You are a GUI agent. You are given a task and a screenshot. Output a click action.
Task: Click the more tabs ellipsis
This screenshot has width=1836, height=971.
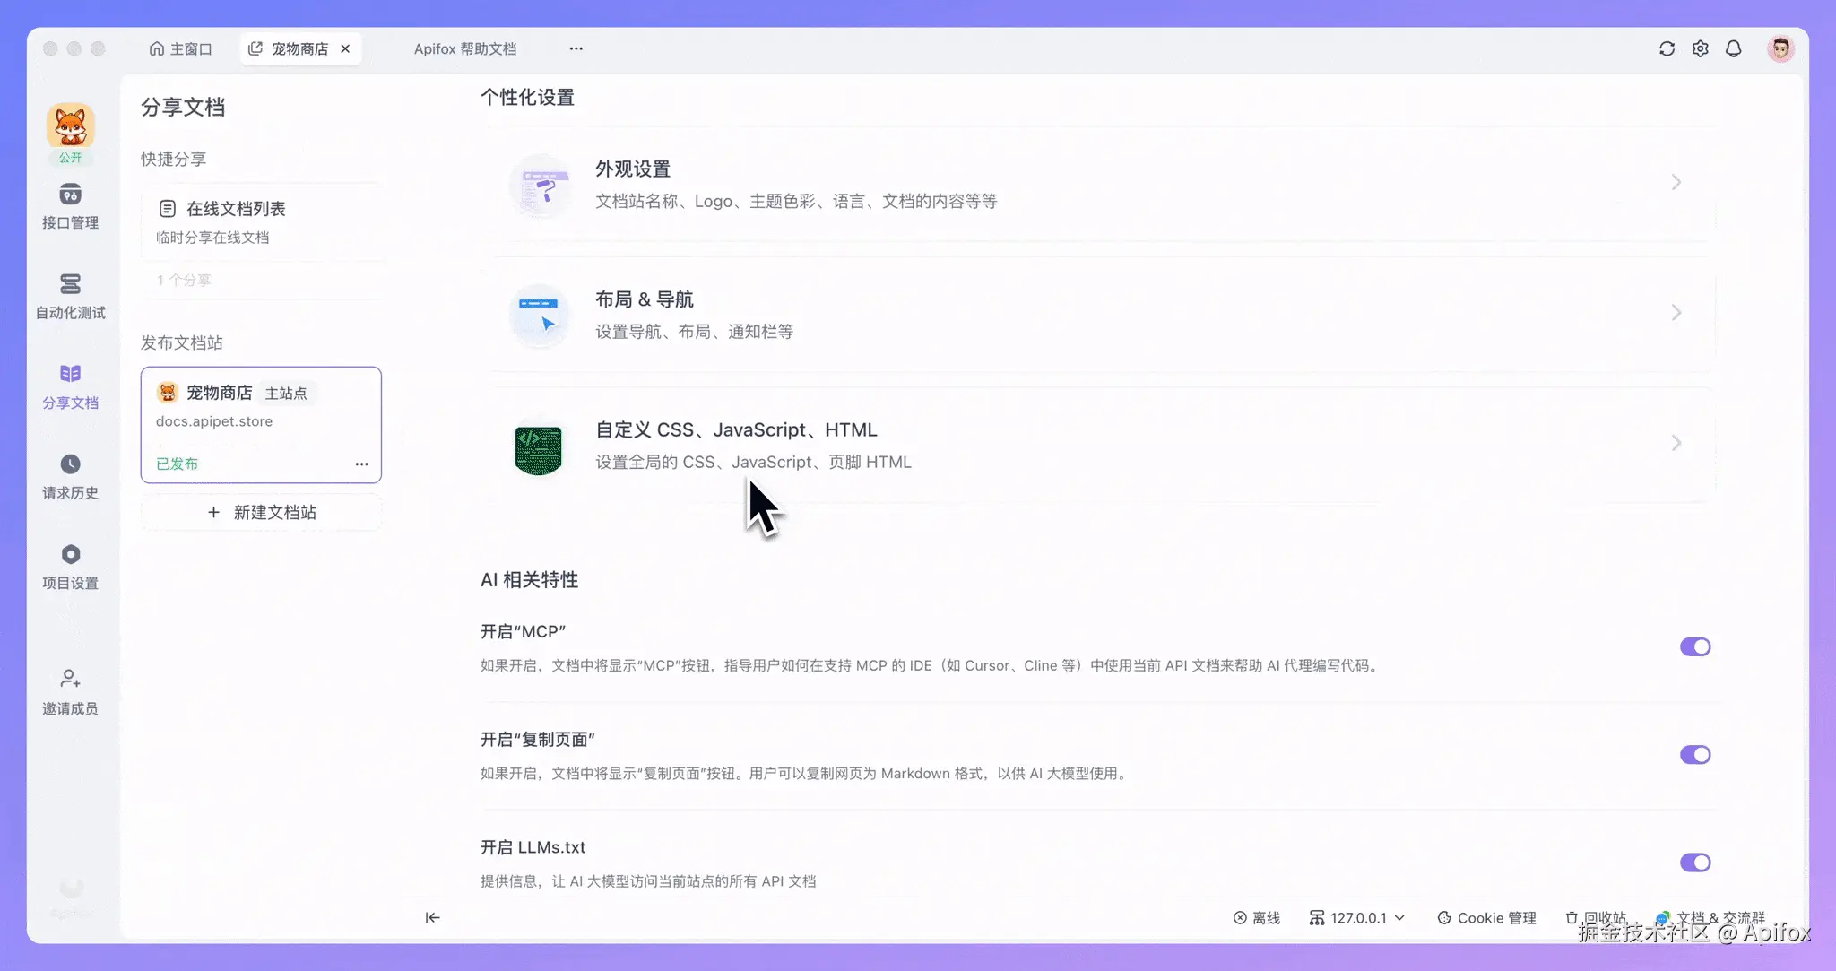point(576,48)
